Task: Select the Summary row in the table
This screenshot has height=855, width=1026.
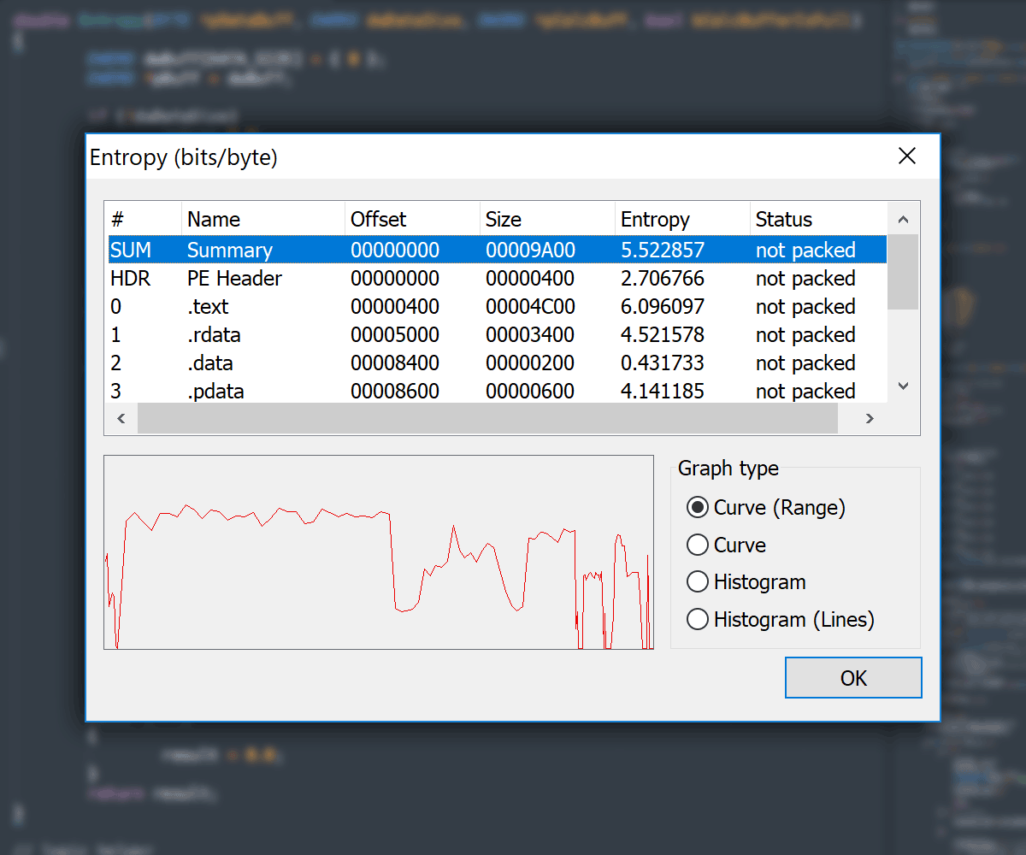Action: pyautogui.click(x=342, y=250)
